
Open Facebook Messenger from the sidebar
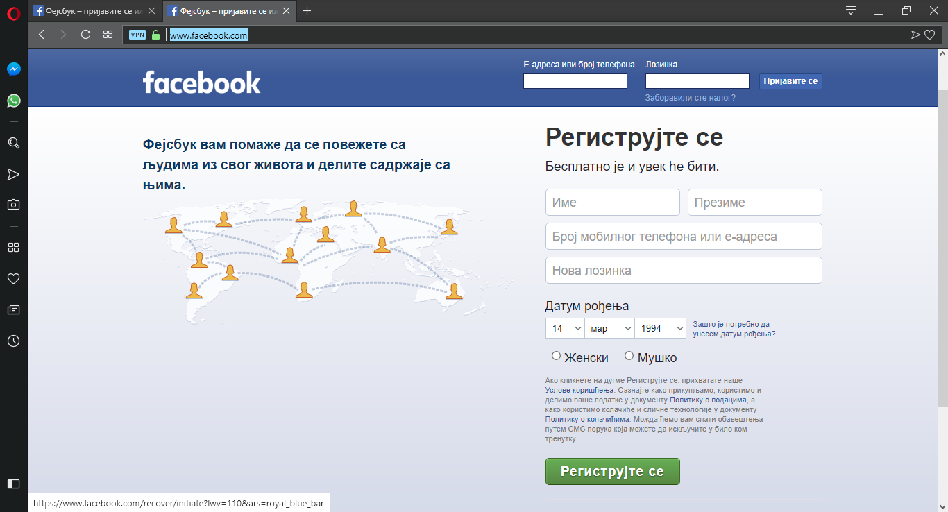[13, 69]
